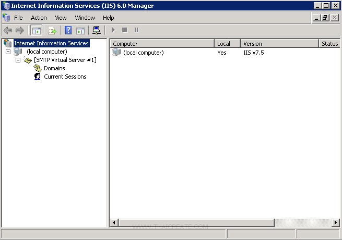This screenshot has height=240, width=342.
Task: Sort by the Computer column header
Action: tap(162, 44)
